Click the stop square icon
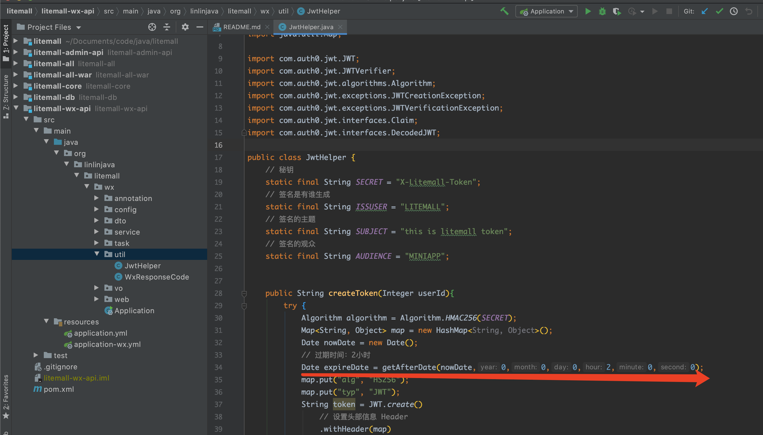 point(669,11)
